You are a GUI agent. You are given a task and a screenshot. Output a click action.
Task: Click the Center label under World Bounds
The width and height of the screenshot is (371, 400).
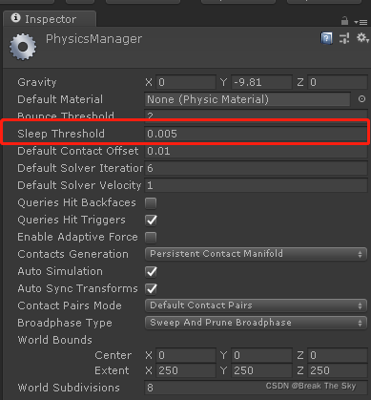pyautogui.click(x=113, y=355)
